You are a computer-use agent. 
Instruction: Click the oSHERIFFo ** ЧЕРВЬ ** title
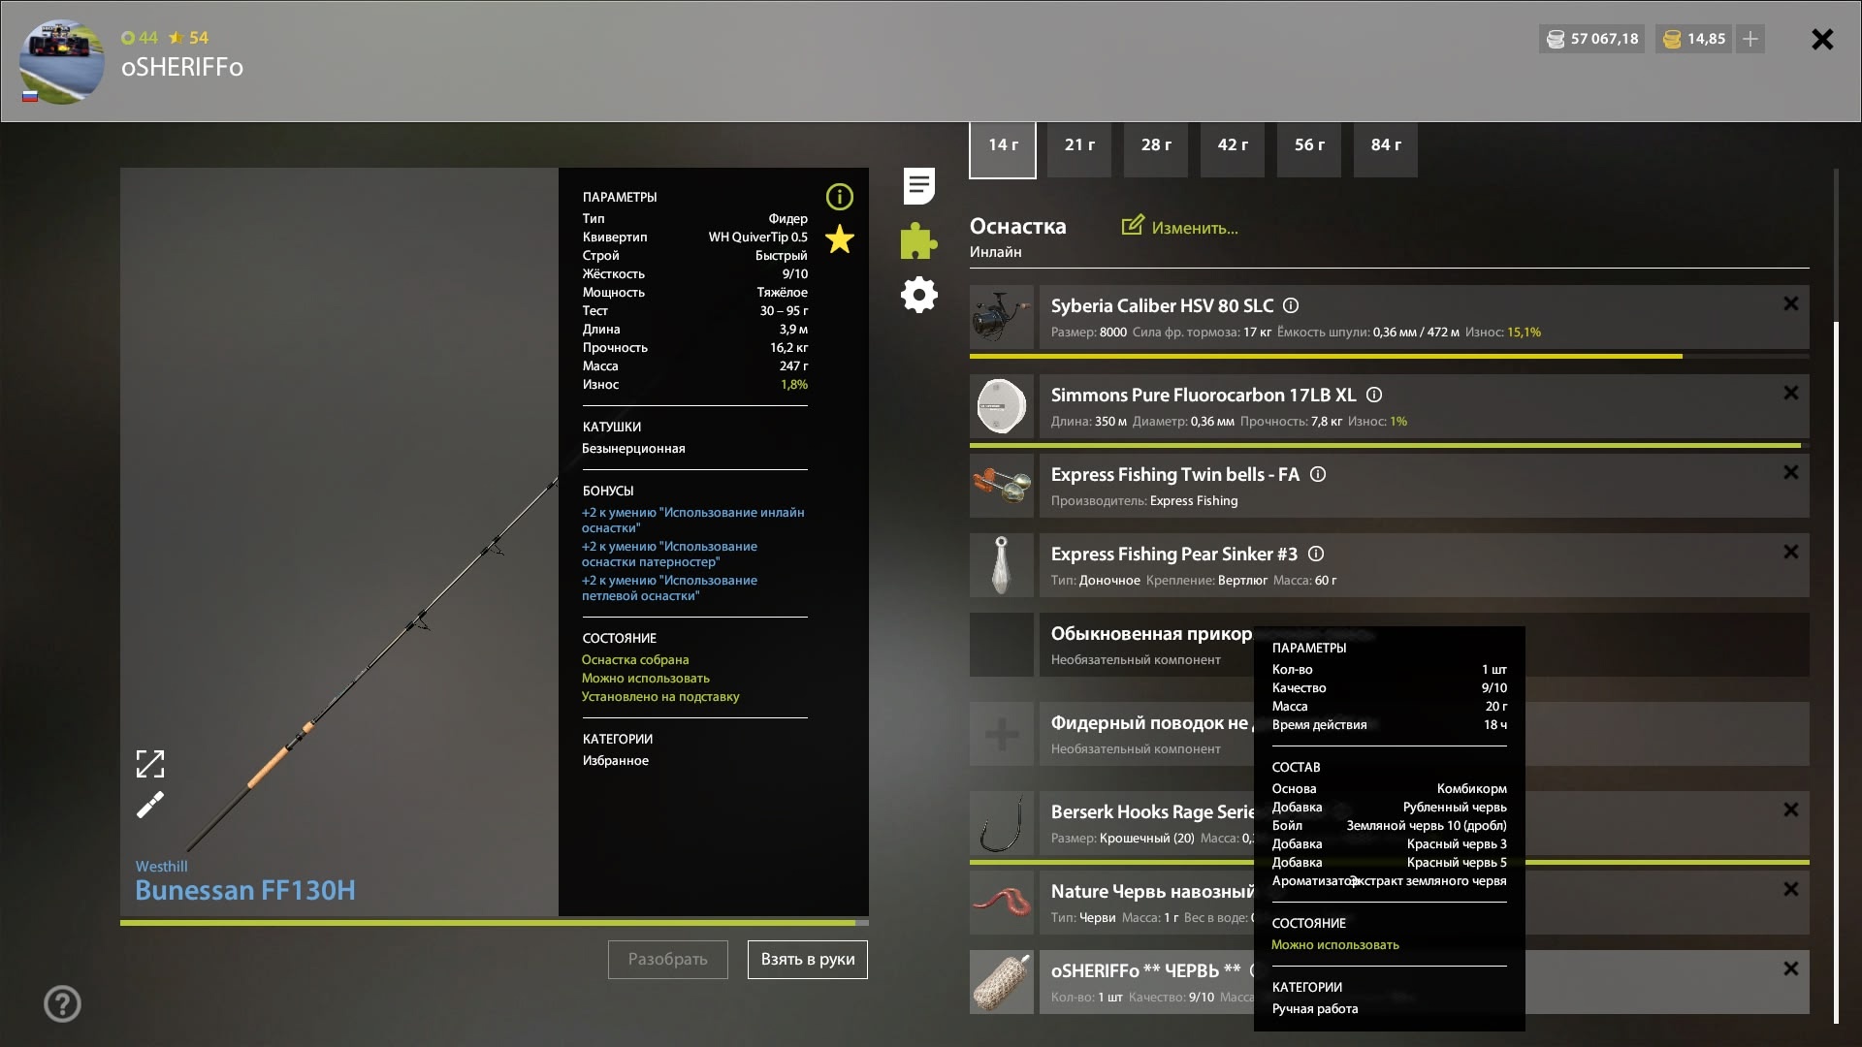(x=1145, y=970)
